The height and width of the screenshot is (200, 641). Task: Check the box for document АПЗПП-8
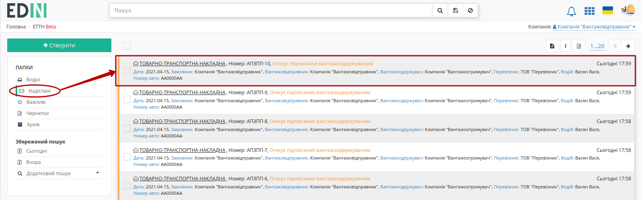127,128
